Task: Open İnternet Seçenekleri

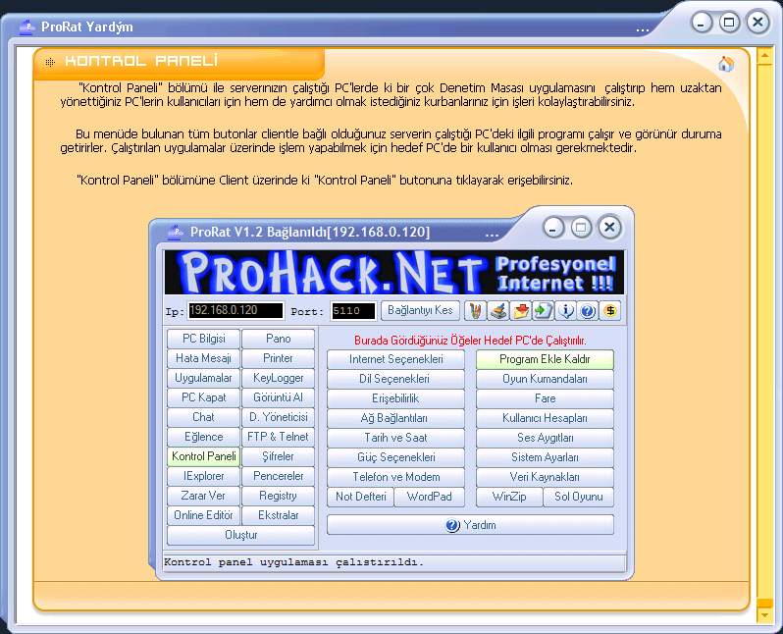Action: click(x=394, y=359)
